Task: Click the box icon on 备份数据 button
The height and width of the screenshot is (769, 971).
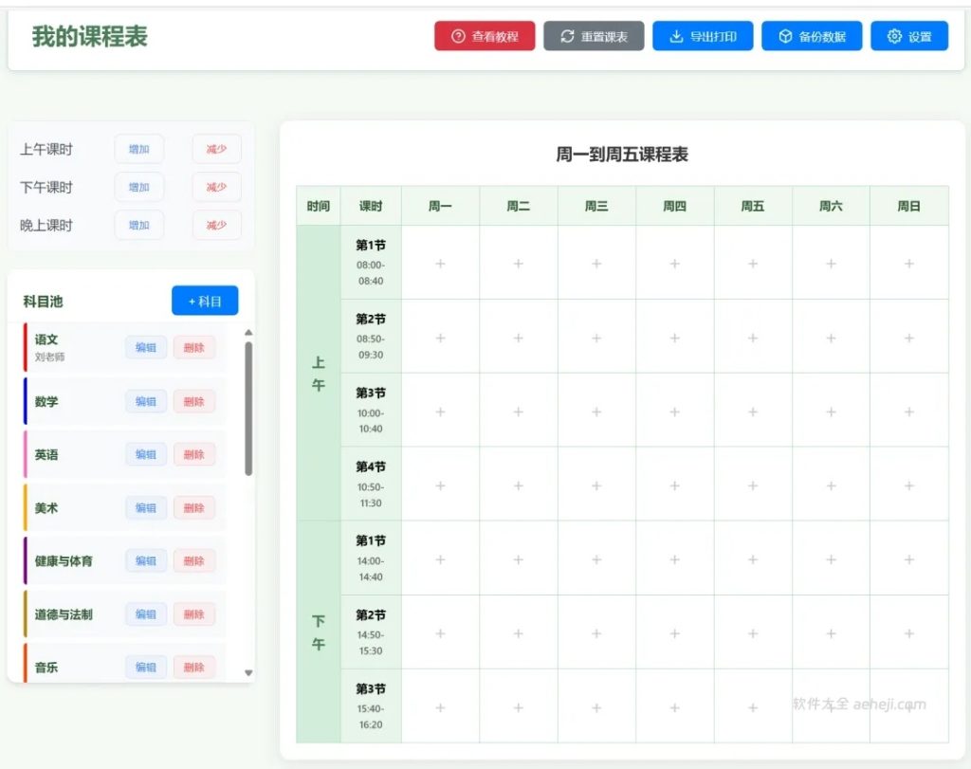Action: coord(784,36)
